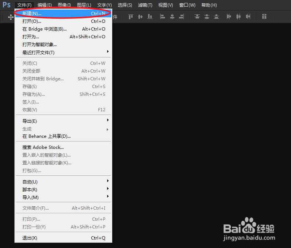The width and height of the screenshot is (291, 248).
Task: Click 打印一份(Y) menu entry
Action: click(x=63, y=227)
